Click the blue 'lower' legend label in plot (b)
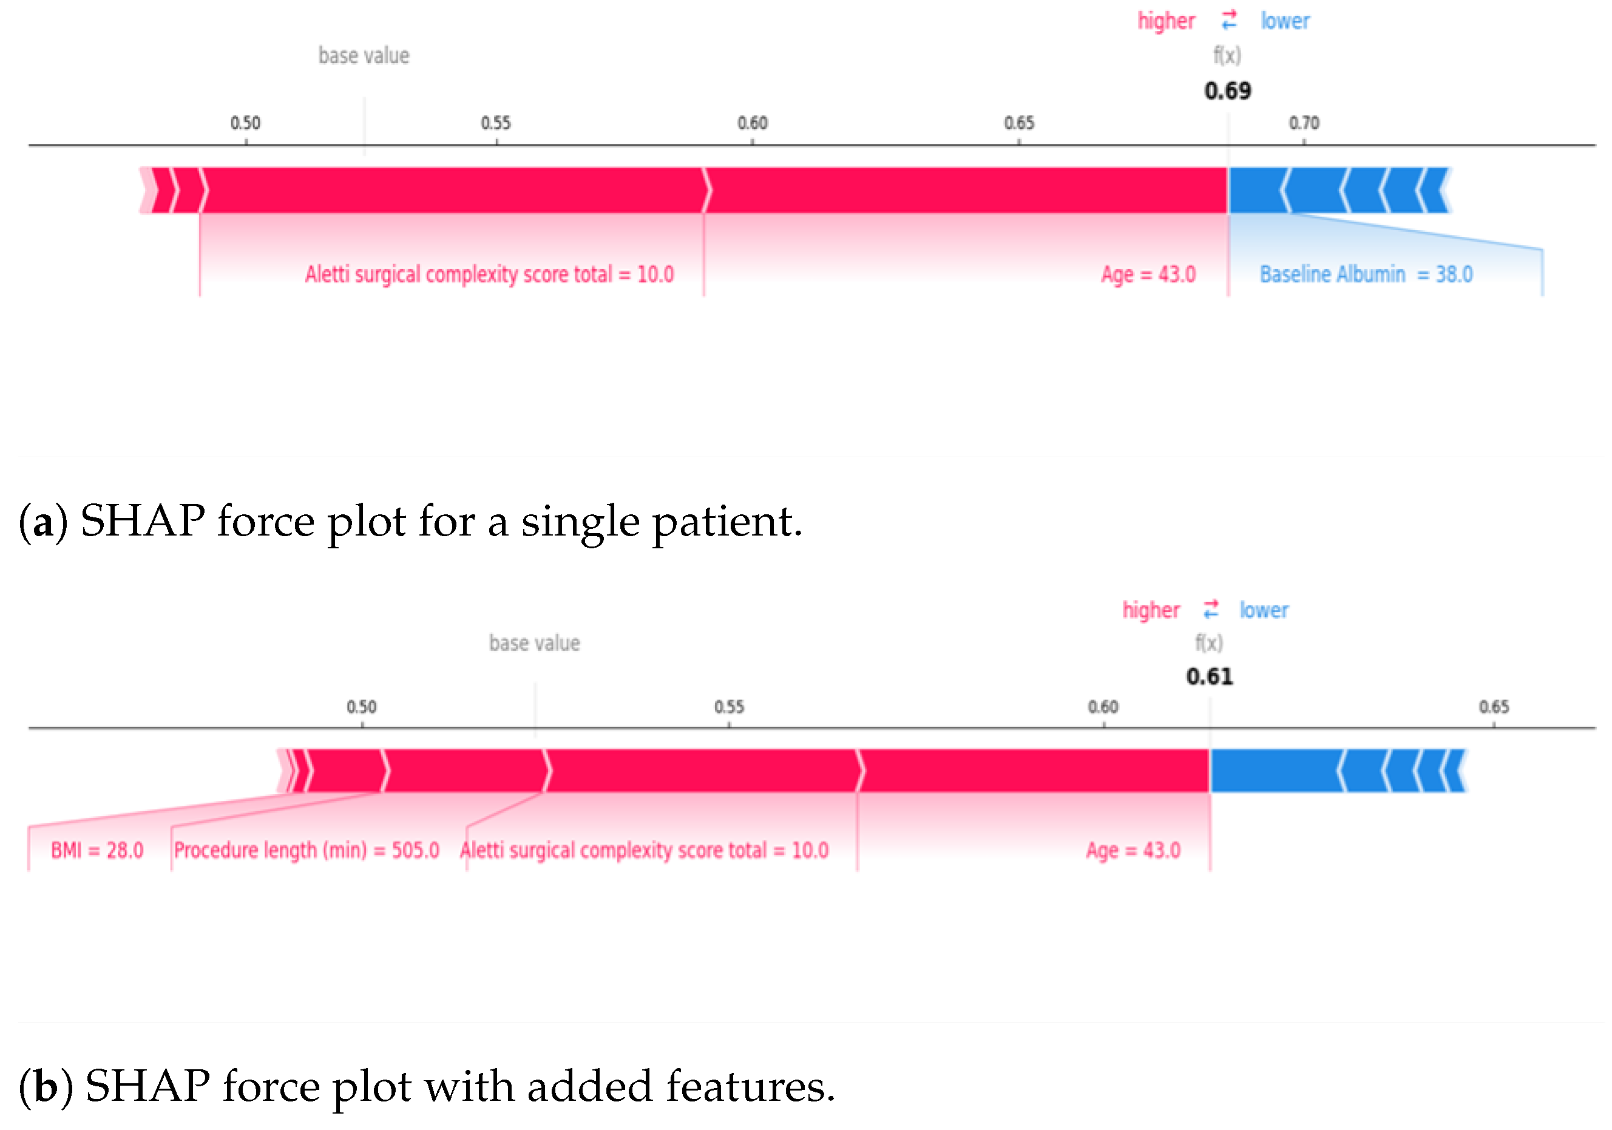Viewport: 1612px width, 1130px height. coord(1264,610)
